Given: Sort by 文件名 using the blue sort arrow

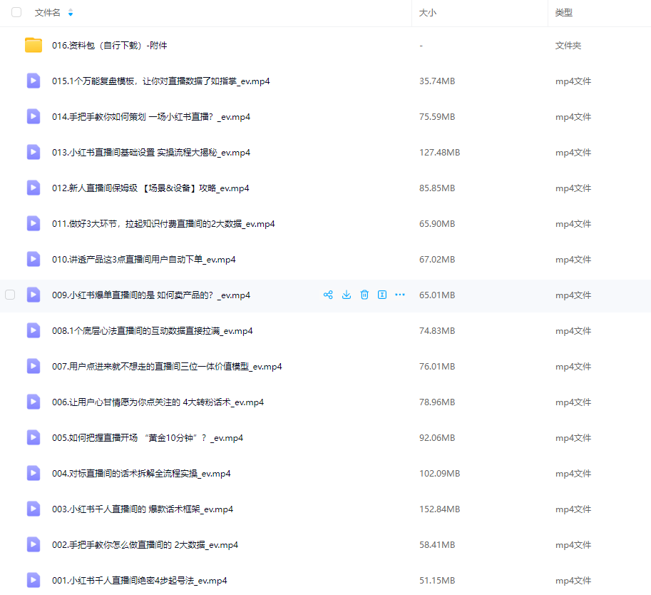Looking at the screenshot, I should pos(71,13).
